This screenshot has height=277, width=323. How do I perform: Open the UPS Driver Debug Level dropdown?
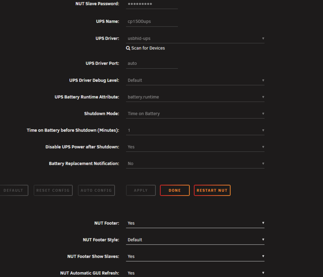tap(195, 80)
